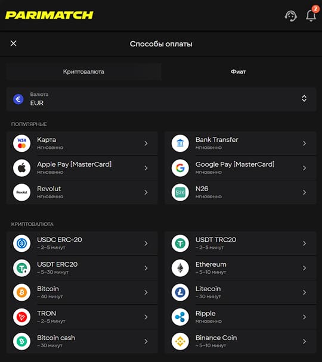Expand Litecoin option via right chevron
The image size is (322, 362).
(x=305, y=292)
